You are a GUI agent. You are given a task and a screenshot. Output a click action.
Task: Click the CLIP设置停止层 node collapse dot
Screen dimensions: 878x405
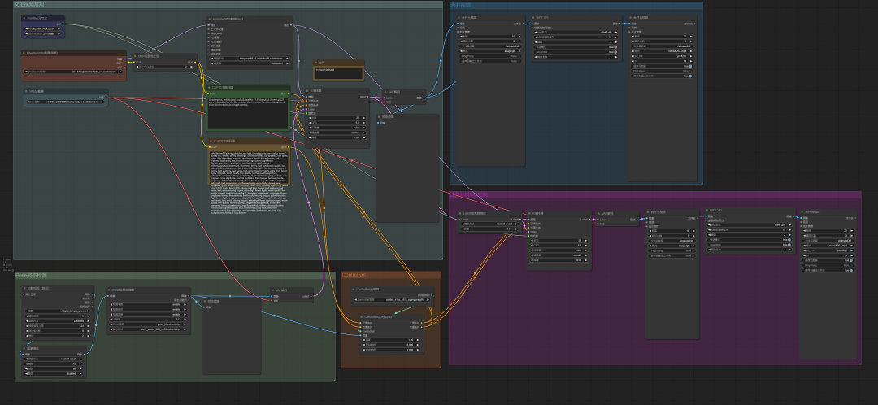pos(135,56)
